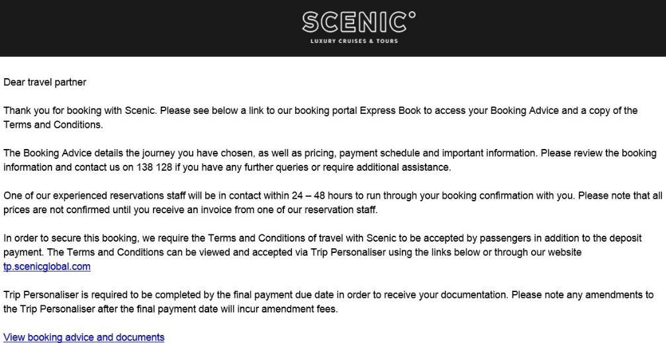This screenshot has width=666, height=343.
Task: Click the Dear travel partner greeting
Action: point(44,82)
